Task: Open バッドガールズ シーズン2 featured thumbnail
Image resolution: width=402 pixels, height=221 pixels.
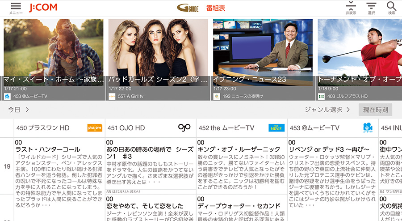Action: [x=158, y=52]
